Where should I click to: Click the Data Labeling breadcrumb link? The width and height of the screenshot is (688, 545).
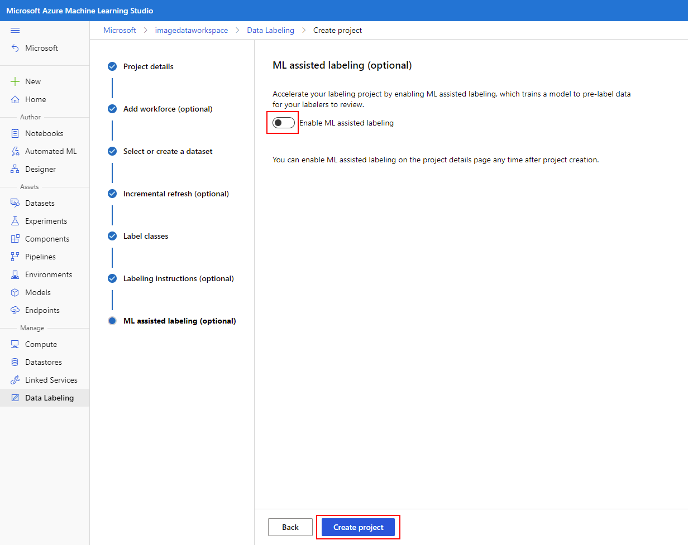pos(271,30)
